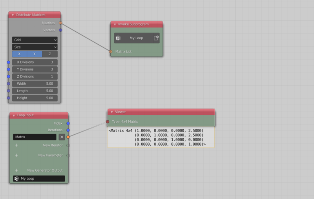The image size is (314, 199).
Task: Click the Loop Input node title
Action: click(25, 115)
